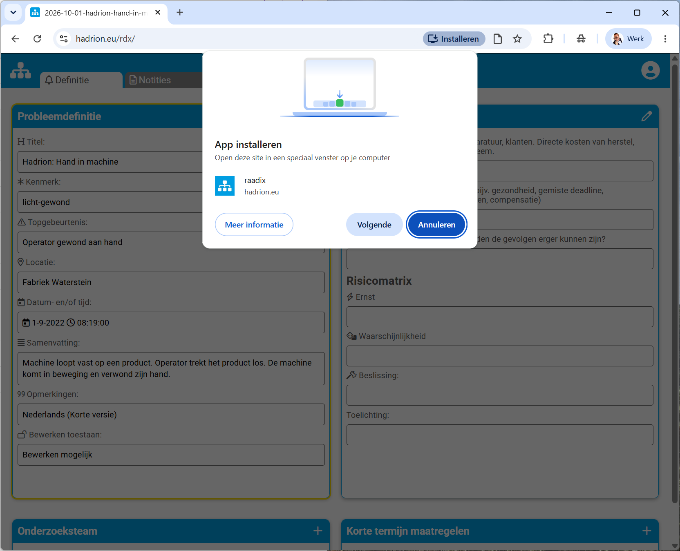Click the empty Waarschijnlijkheid field
The height and width of the screenshot is (551, 680).
pos(500,356)
